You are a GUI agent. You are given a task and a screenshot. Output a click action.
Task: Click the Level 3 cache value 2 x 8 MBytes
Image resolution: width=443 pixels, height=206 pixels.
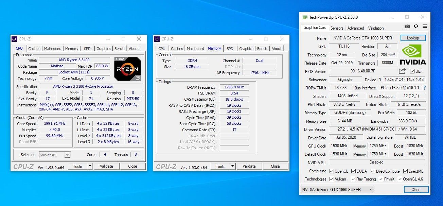108,142
